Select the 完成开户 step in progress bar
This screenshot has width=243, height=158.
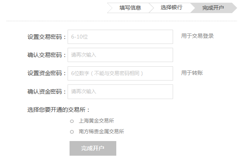point(213,8)
